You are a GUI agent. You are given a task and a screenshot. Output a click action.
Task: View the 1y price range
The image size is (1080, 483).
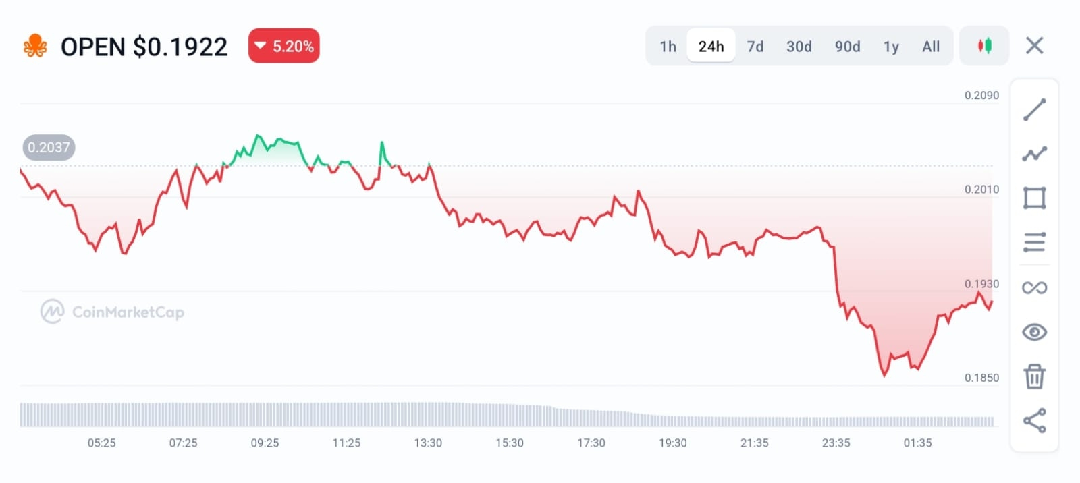(891, 47)
